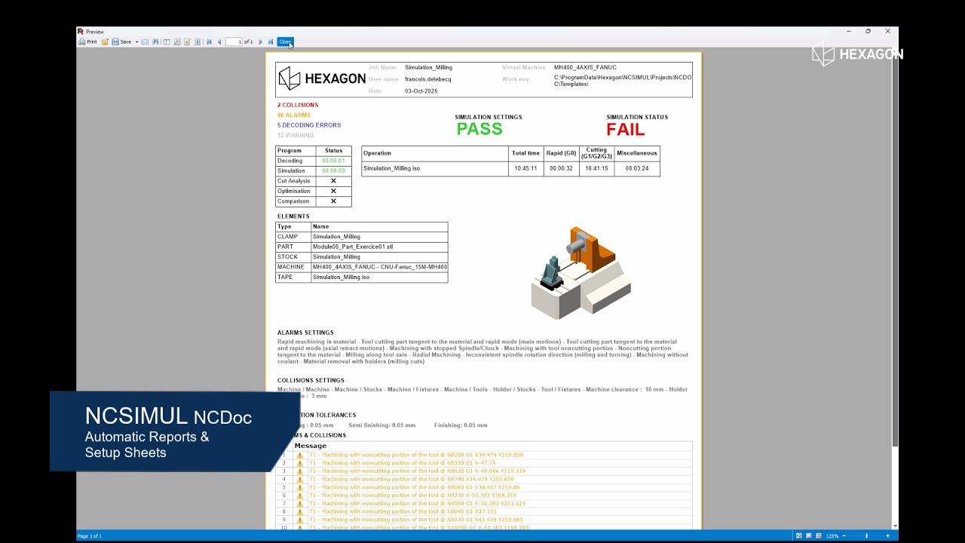Click alarm message with N9640 G1 X37.131
The width and height of the screenshot is (965, 543).
pyautogui.click(x=403, y=511)
